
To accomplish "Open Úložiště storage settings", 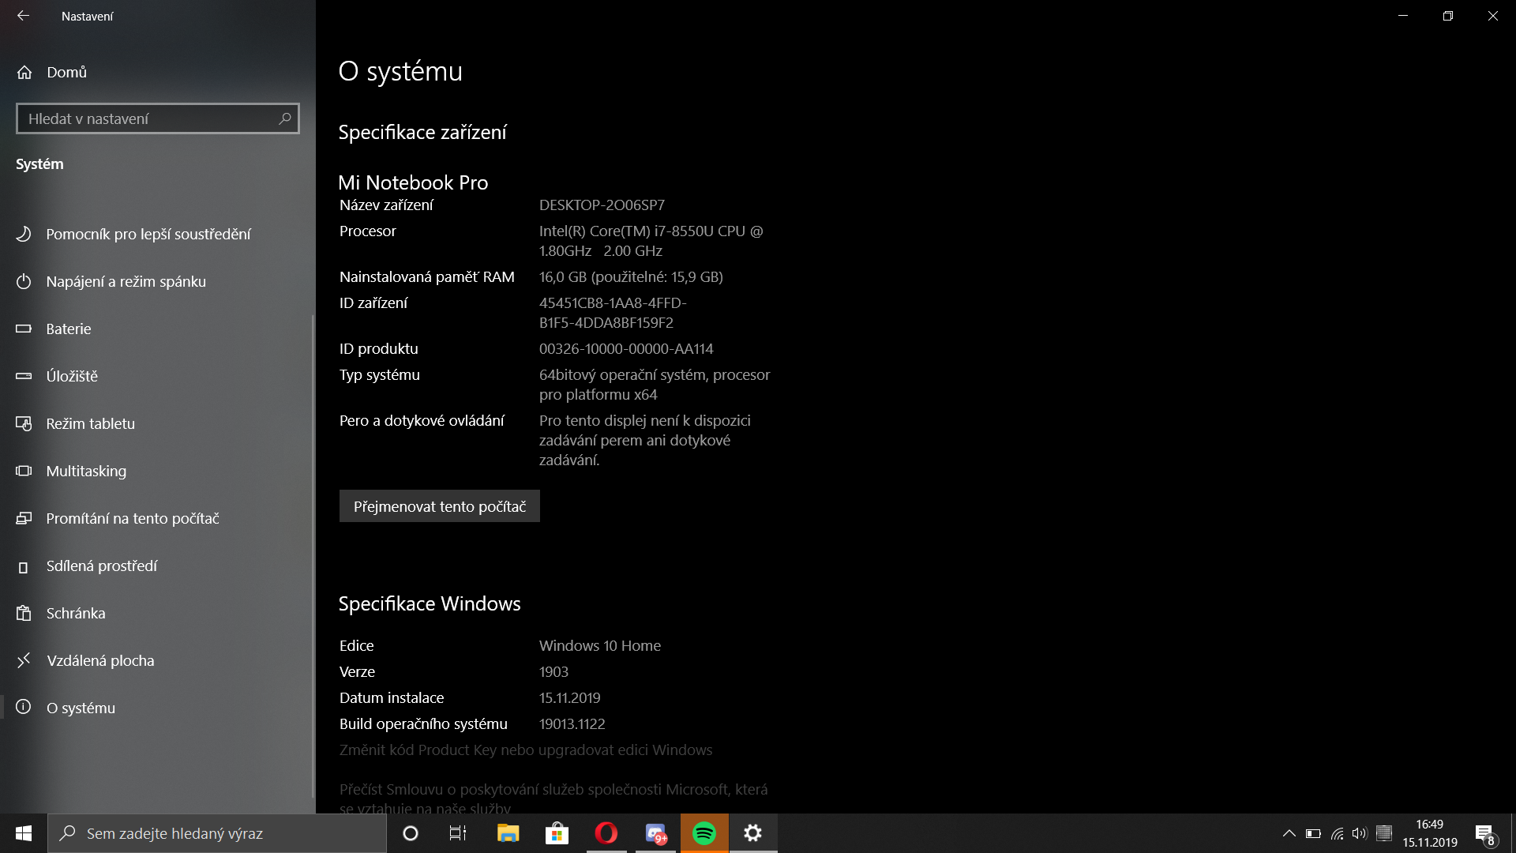I will pos(72,376).
